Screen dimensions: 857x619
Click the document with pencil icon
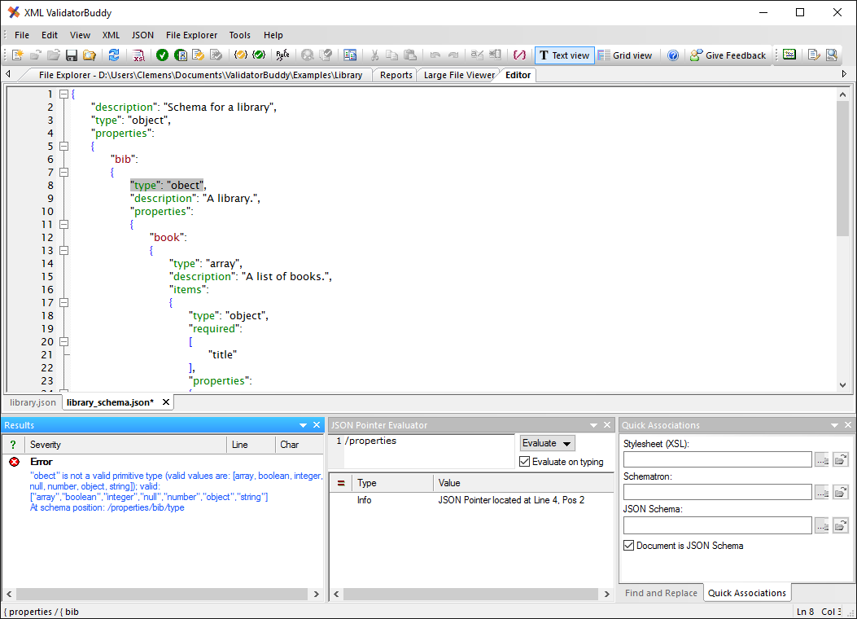click(x=814, y=55)
